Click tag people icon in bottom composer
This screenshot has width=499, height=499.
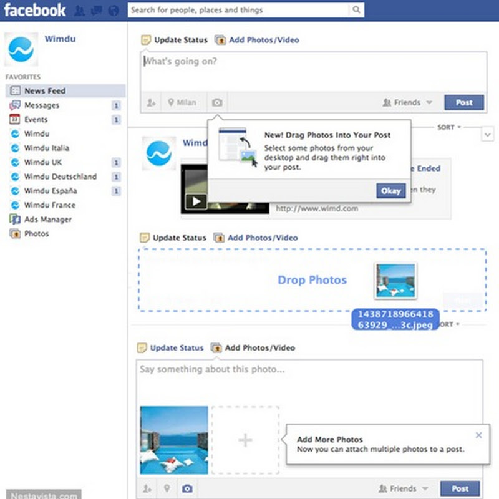pos(147,488)
